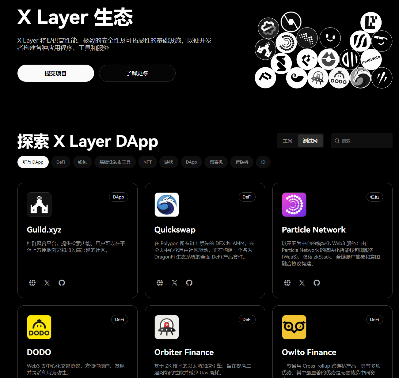This screenshot has width=399, height=378.
Task: Open Guild.xyz GitHub icon
Action: pyautogui.click(x=62, y=283)
